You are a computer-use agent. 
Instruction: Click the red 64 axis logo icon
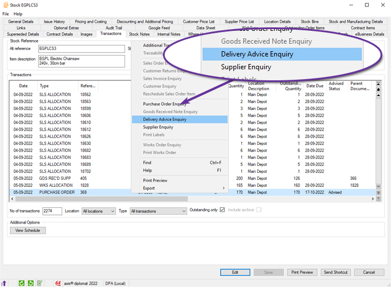(58, 284)
